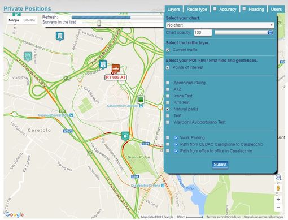Viewport: 288px width, 220px height.
Task: Click the orange RT 009 AT vehicle marker
Action: pyautogui.click(x=116, y=69)
